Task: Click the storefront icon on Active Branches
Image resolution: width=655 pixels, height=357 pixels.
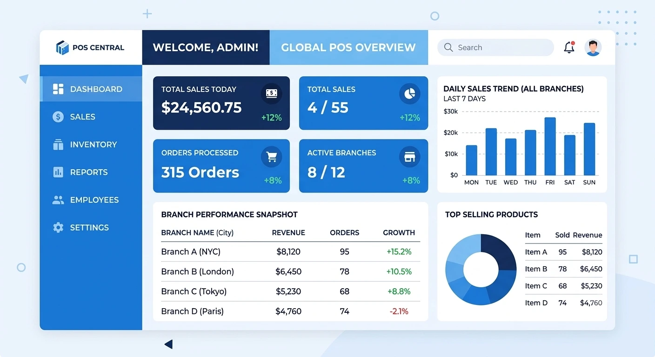Action: 409,157
